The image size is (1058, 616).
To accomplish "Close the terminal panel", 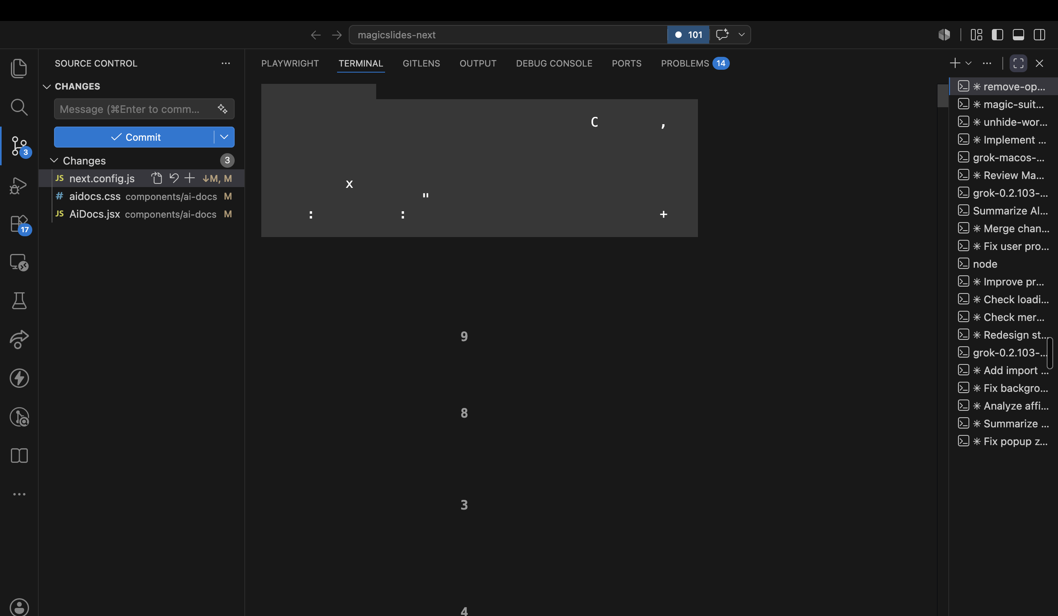I will pos(1039,63).
